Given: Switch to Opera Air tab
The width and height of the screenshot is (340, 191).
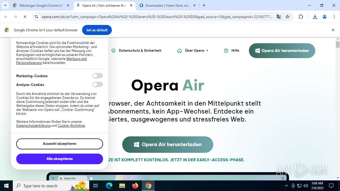Looking at the screenshot, I should [x=104, y=5].
